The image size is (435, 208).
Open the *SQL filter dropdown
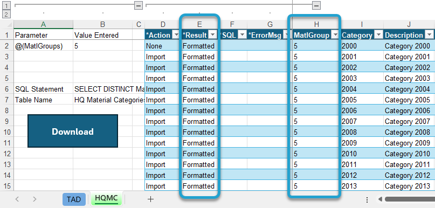(x=243, y=35)
